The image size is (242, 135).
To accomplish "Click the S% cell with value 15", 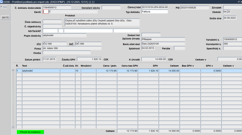I will [78, 71].
